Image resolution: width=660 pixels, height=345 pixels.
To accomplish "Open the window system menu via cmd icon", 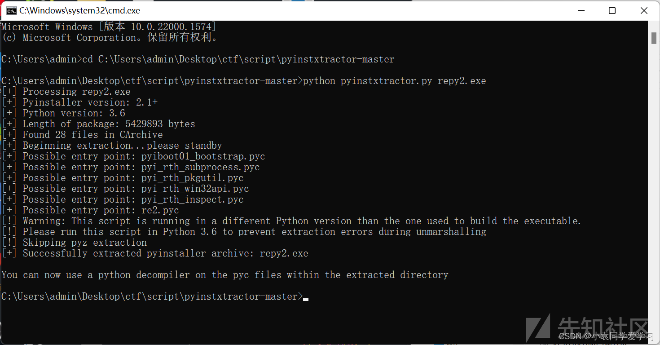I will [11, 10].
